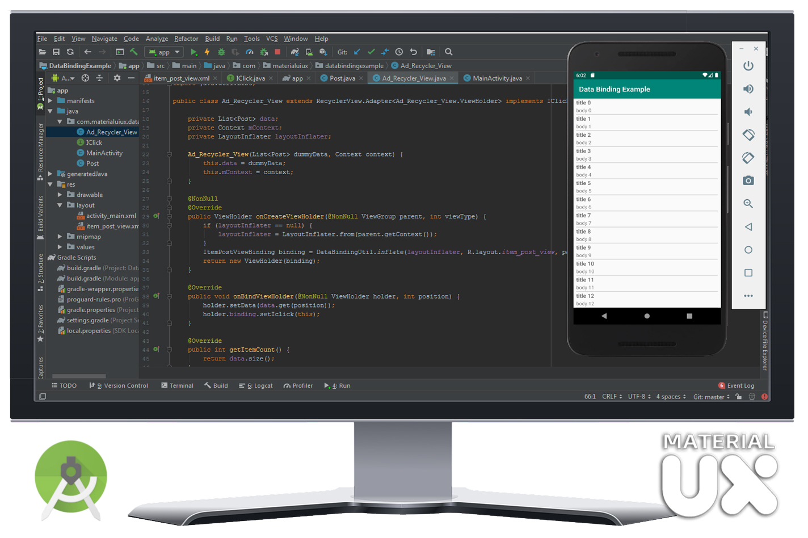Expand the values folder
This screenshot has width=808, height=538.
[x=60, y=247]
